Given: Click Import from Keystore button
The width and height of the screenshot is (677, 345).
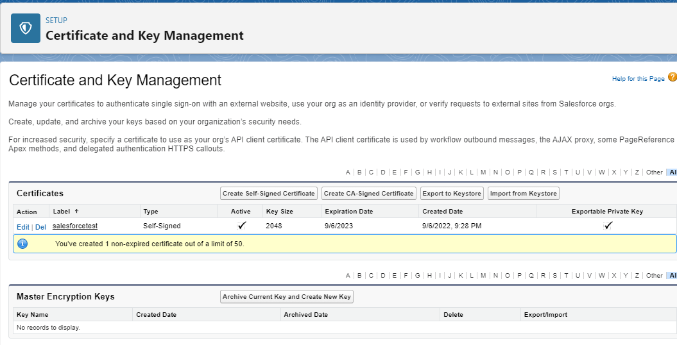Looking at the screenshot, I should click(x=524, y=193).
